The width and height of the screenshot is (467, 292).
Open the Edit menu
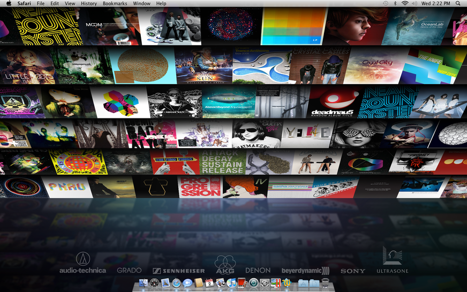click(55, 3)
